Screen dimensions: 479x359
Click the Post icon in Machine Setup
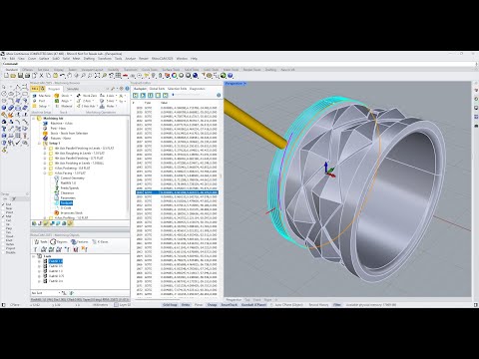point(35,101)
